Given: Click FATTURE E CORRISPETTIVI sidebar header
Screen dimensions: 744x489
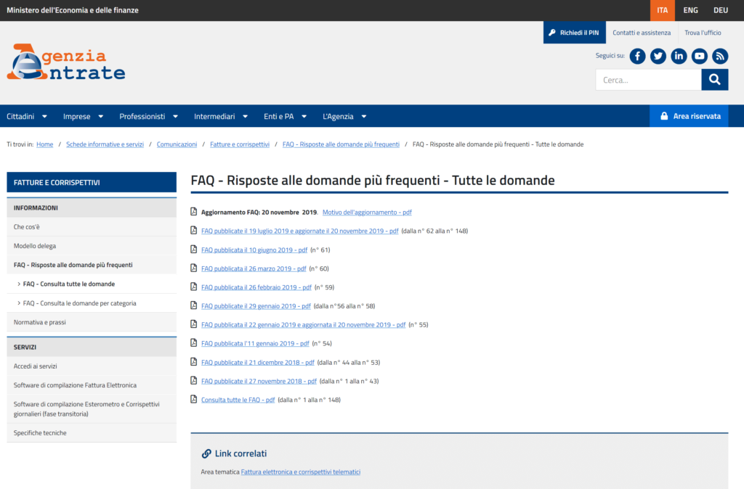Looking at the screenshot, I should coord(92,182).
